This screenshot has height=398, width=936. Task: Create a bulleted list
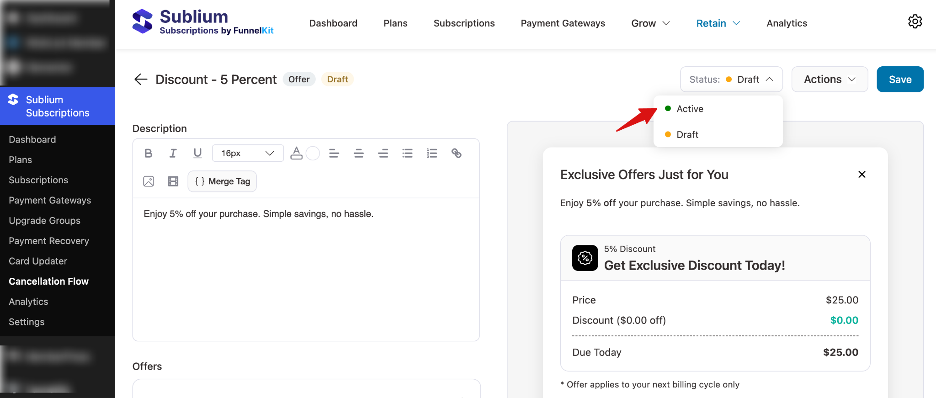pos(407,154)
